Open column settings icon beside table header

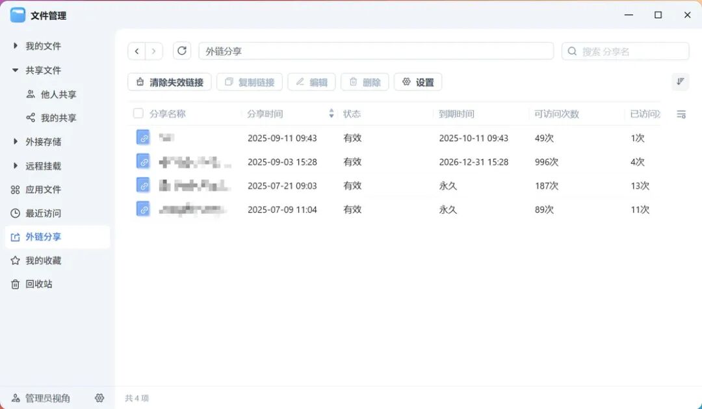pos(681,114)
